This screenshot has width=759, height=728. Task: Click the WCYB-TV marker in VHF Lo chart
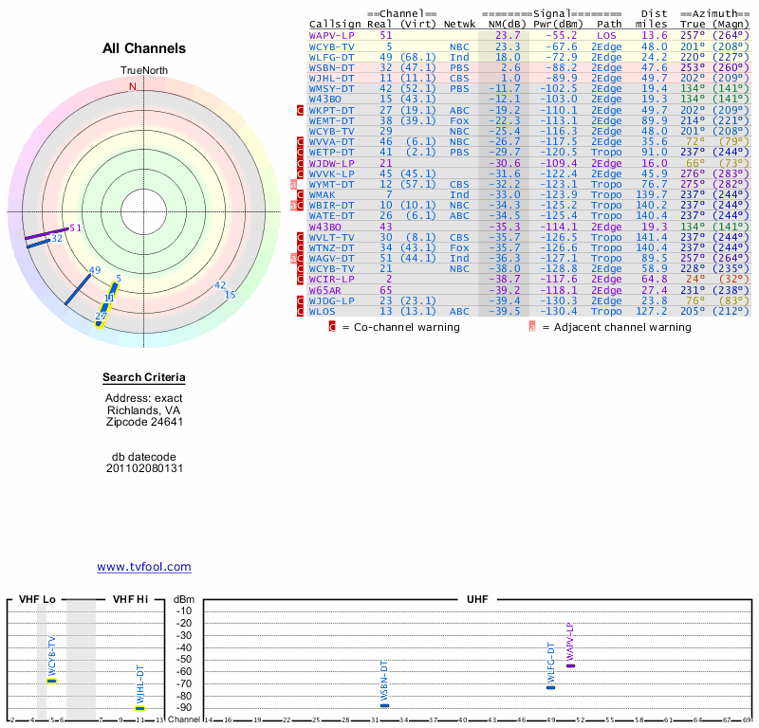(52, 681)
